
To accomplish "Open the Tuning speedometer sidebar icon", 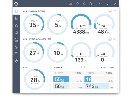I will point(16,33).
